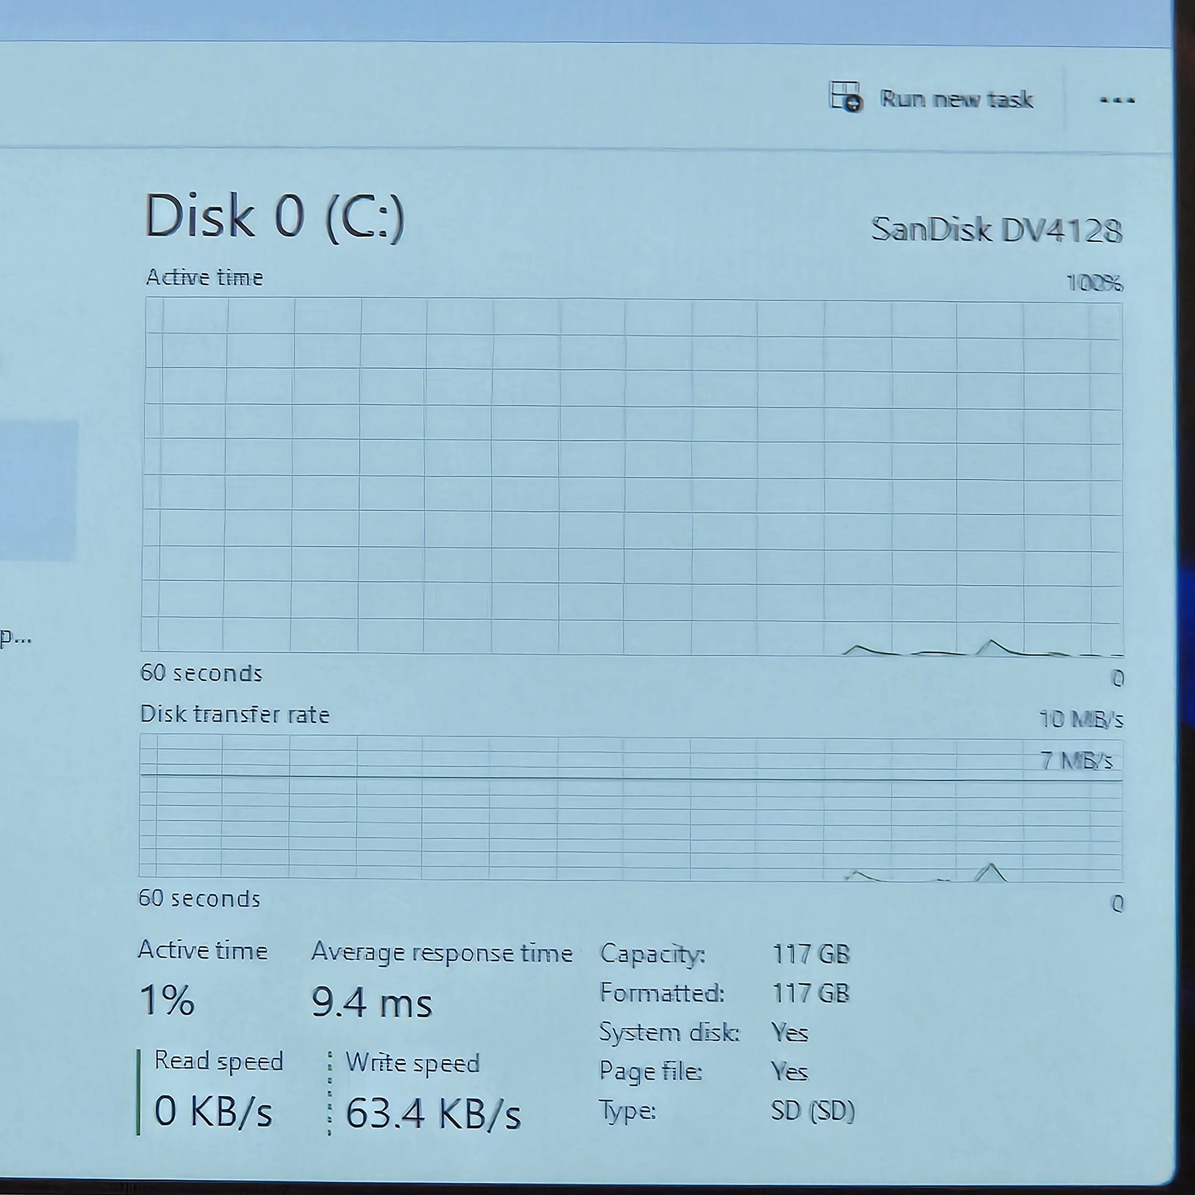Click the Disk transfer rate label
1195x1195 pixels.
pyautogui.click(x=235, y=714)
